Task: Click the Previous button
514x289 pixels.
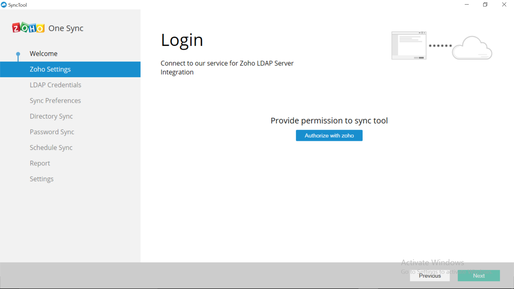Action: pos(430,276)
